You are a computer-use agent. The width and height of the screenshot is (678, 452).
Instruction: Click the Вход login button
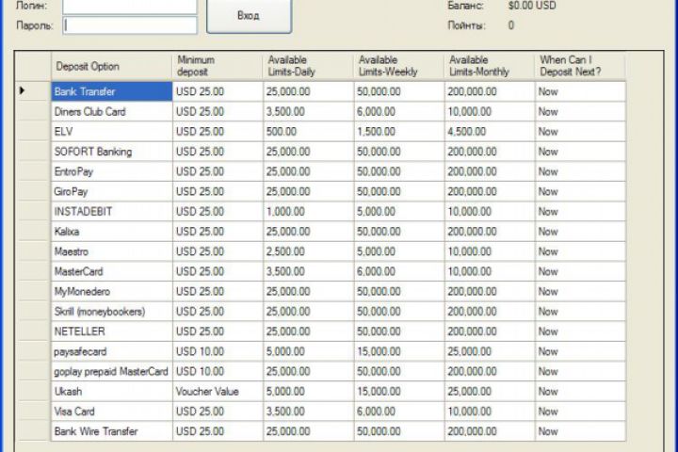249,16
